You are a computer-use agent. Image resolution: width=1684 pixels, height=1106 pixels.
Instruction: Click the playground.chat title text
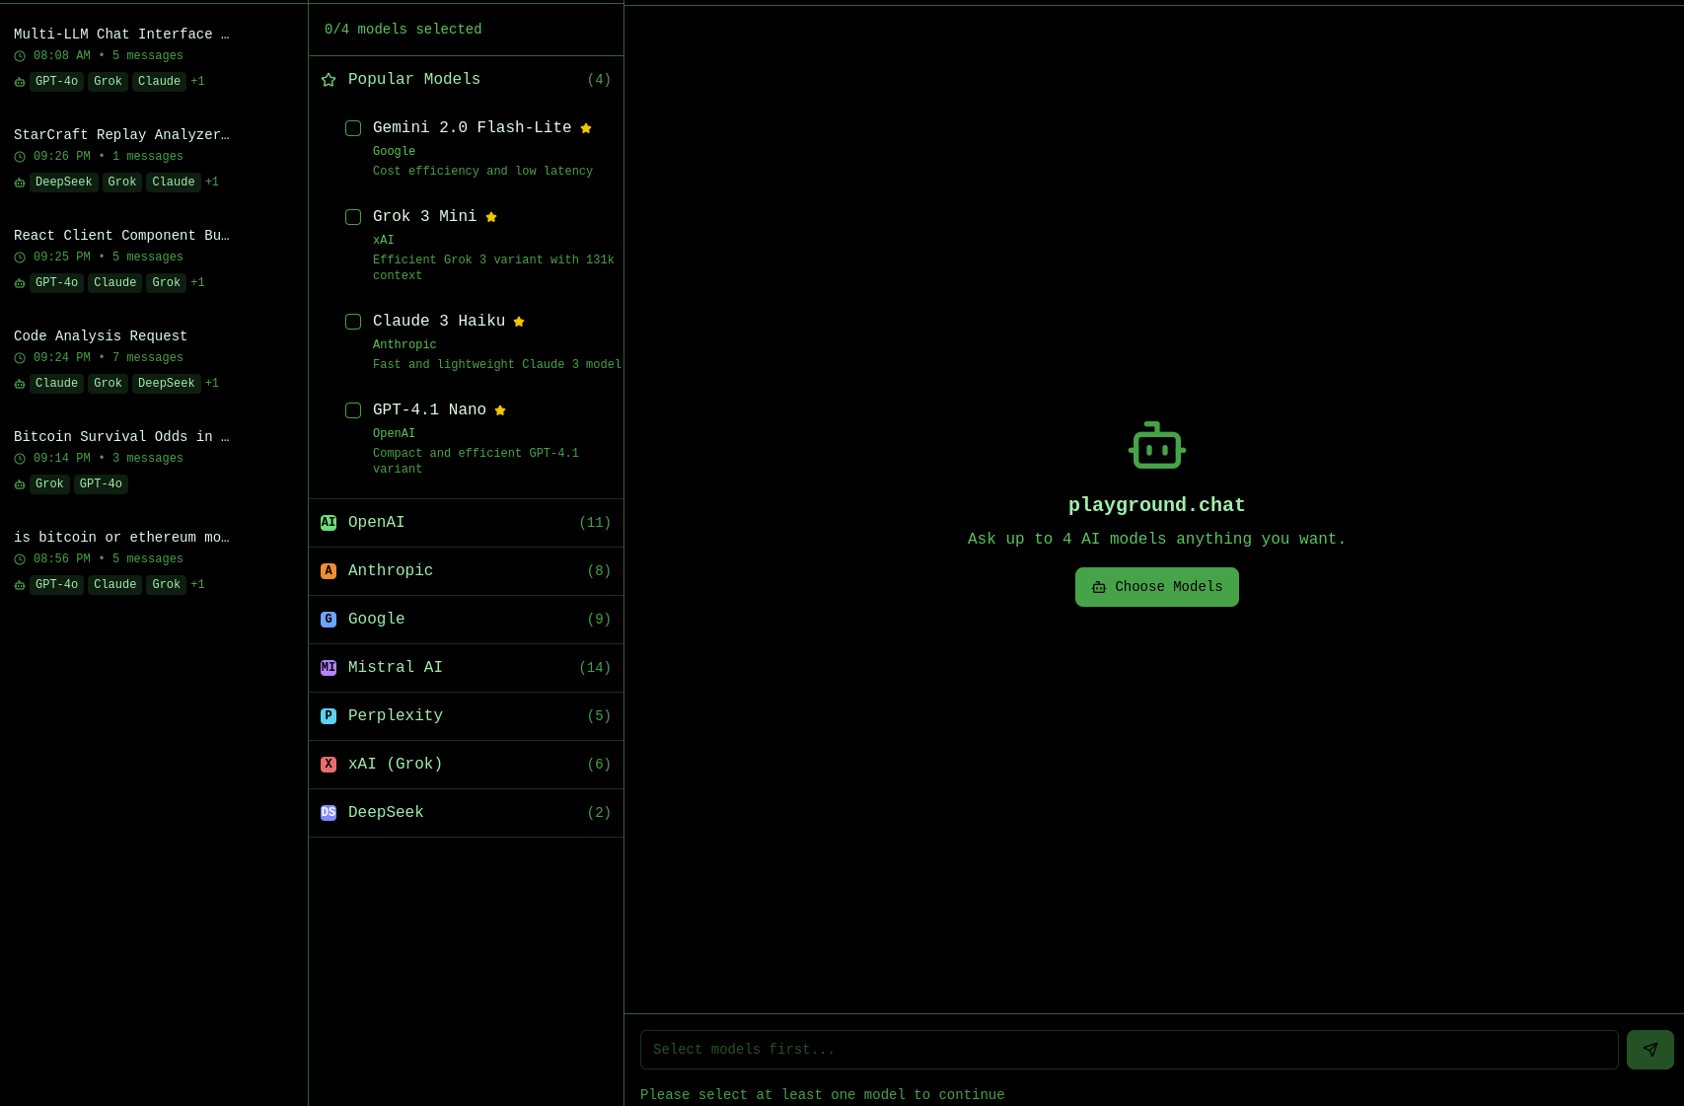(1157, 505)
